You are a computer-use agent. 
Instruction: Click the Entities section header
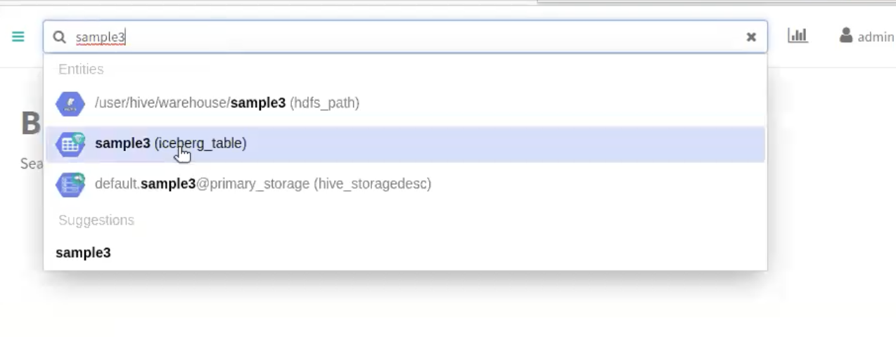point(81,70)
